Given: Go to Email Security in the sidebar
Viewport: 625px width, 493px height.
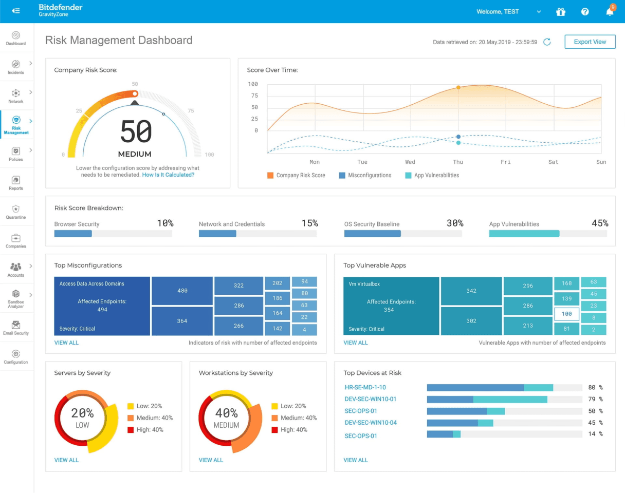Looking at the screenshot, I should (x=16, y=328).
